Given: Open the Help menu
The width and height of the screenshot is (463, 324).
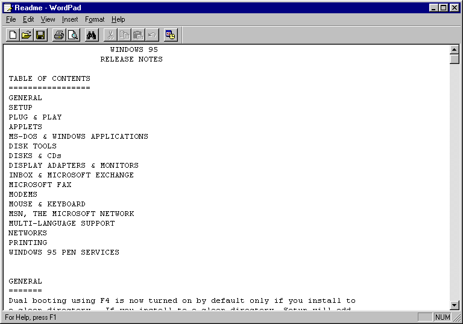Looking at the screenshot, I should click(118, 19).
